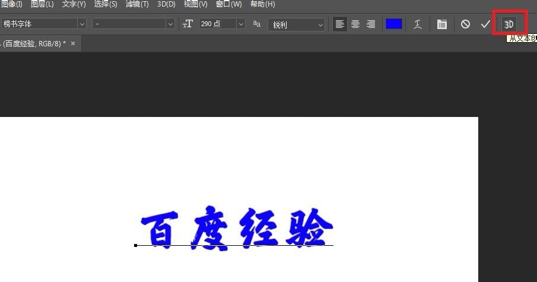Expand the font family dropdown arrow
Viewport: 537px width, 282px height.
81,24
